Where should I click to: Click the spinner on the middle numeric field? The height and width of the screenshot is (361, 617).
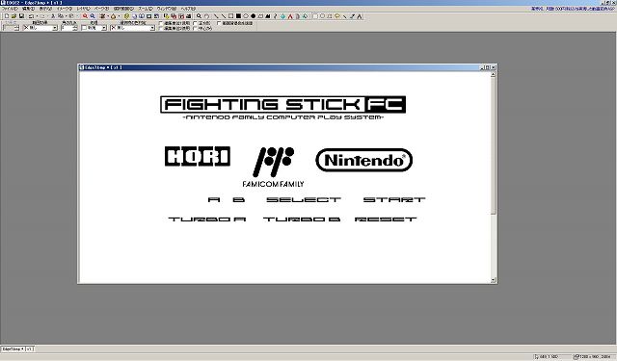[x=75, y=28]
